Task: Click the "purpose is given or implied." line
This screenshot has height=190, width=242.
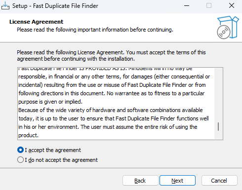Action: (x=50, y=102)
